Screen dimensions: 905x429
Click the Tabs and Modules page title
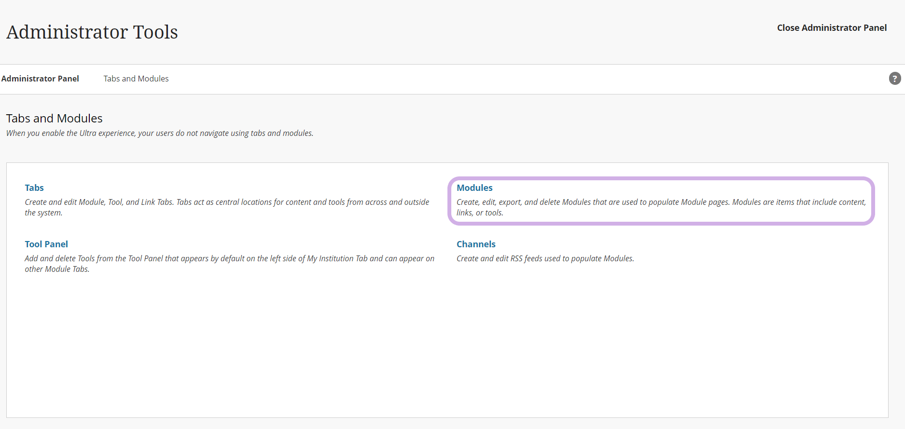tap(54, 119)
